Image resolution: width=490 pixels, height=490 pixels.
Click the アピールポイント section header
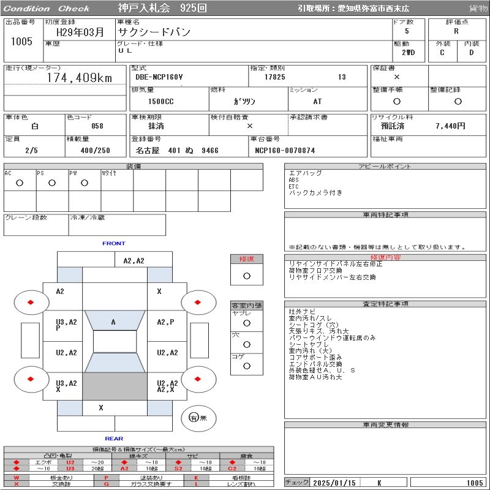(385, 167)
